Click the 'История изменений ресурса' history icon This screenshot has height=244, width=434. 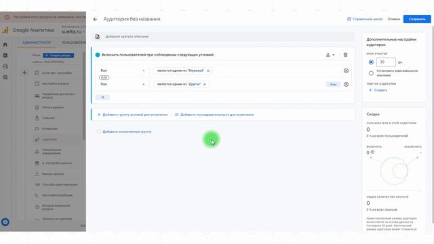click(37, 207)
